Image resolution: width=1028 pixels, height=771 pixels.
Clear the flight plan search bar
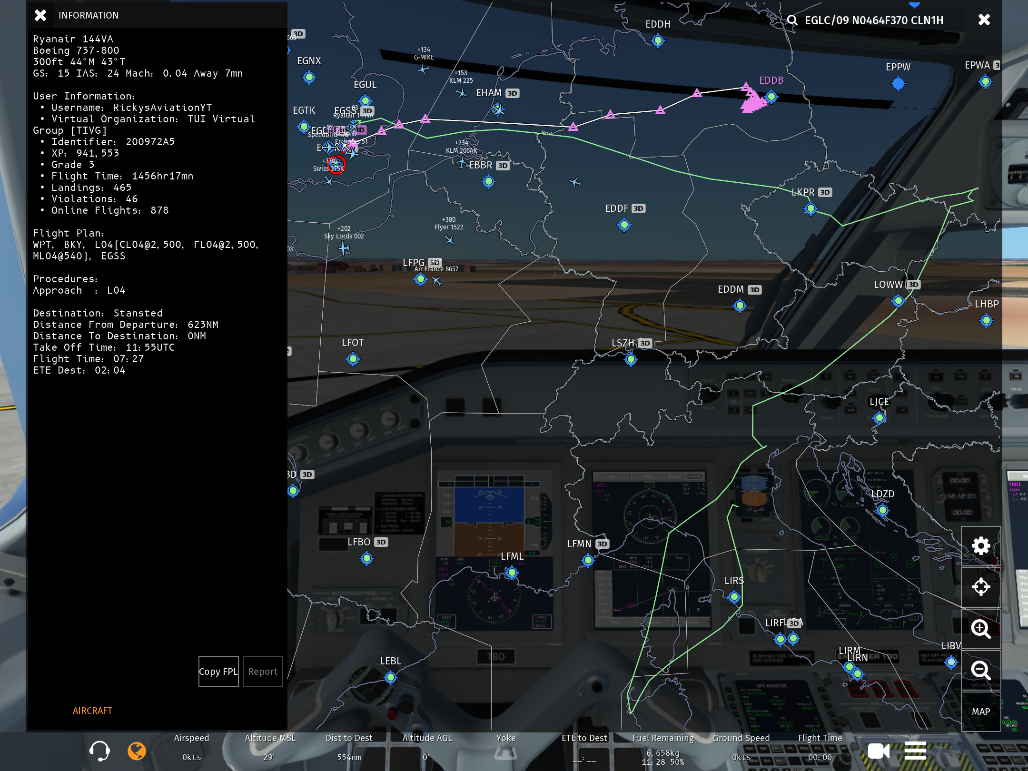click(984, 20)
